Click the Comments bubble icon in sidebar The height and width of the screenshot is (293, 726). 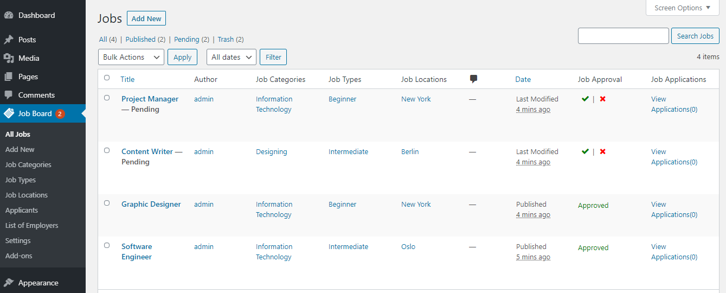tap(9, 95)
